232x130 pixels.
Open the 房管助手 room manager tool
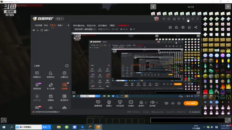[x=50, y=75]
